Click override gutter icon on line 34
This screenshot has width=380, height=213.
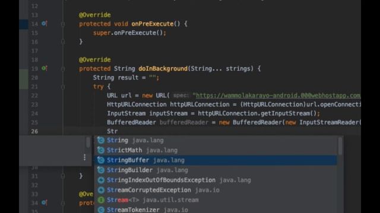click(x=44, y=202)
